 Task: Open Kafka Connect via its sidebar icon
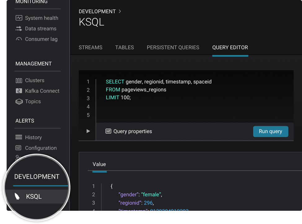tap(19, 90)
